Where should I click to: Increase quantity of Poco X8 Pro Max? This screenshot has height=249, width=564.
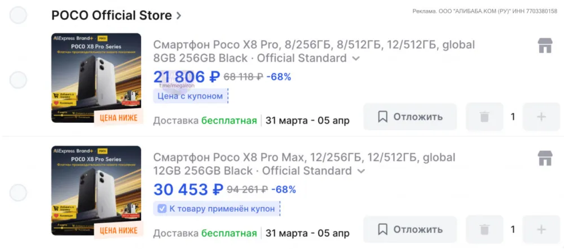[541, 230]
